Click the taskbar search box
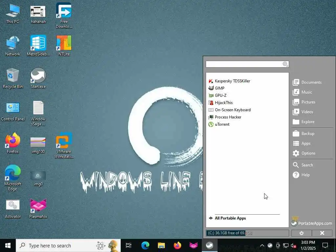336x252 pixels. [68, 245]
